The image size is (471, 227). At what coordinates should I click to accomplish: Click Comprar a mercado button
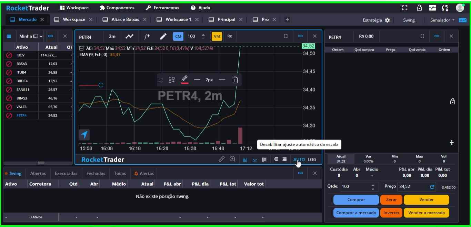[356, 213]
